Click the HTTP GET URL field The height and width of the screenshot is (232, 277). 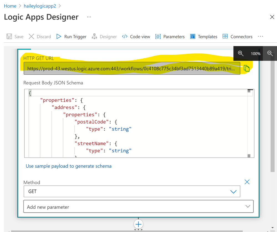coord(132,68)
